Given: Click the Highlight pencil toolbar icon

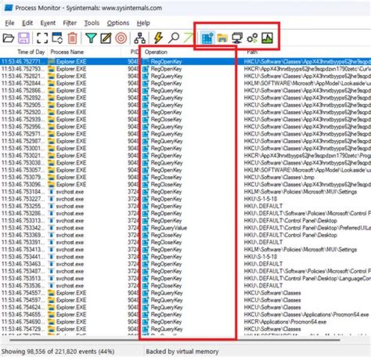Looking at the screenshot, I should point(106,38).
